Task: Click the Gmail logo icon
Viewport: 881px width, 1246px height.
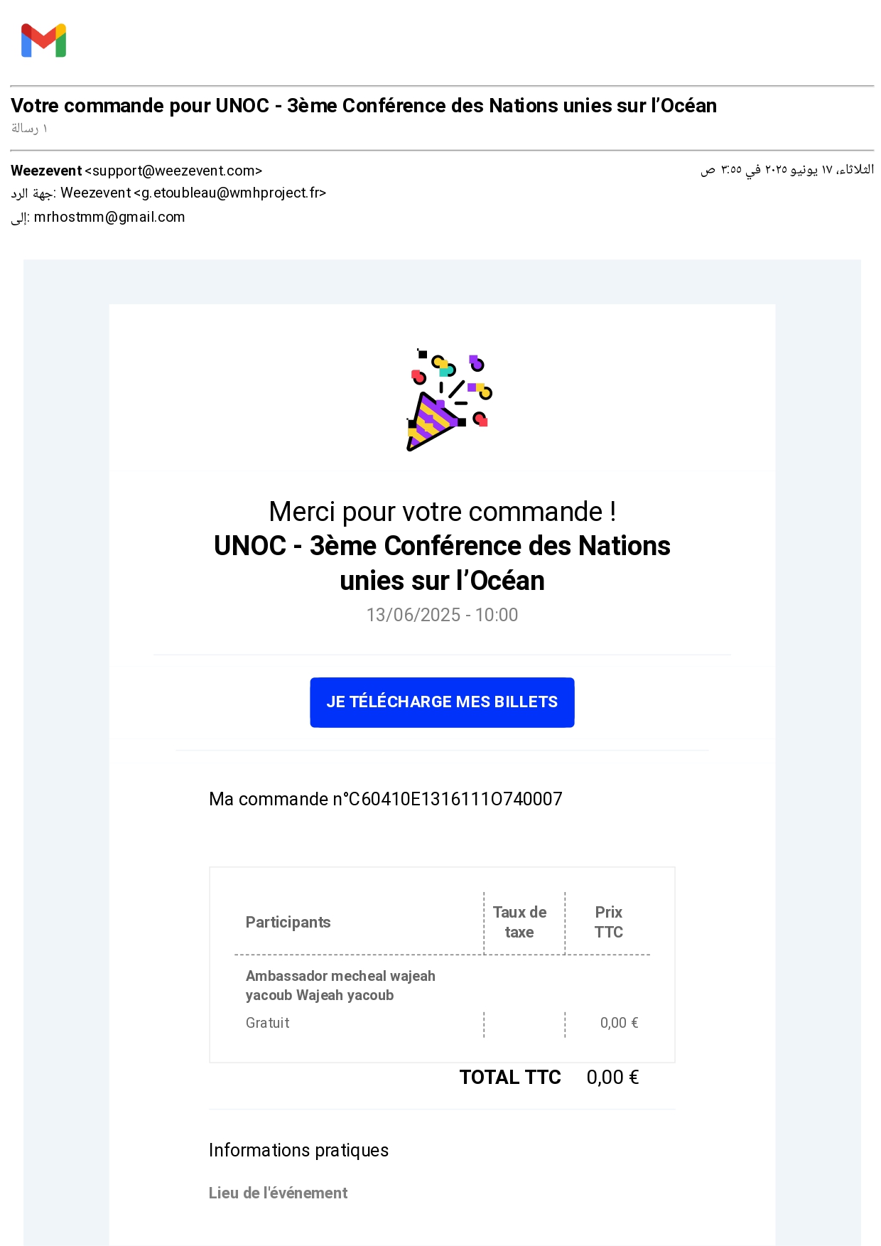Action: point(43,41)
